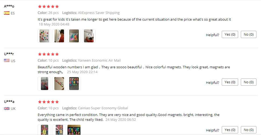Open the dark background numbers photo in U***a's review
This screenshot has height=135, width=261.
pyautogui.click(x=74, y=130)
